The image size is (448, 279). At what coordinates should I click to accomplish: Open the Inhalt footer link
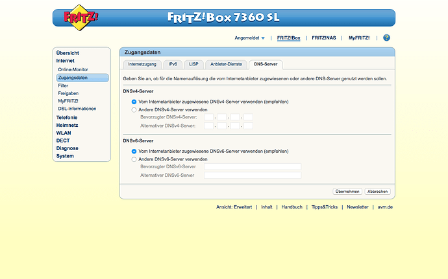click(x=267, y=207)
